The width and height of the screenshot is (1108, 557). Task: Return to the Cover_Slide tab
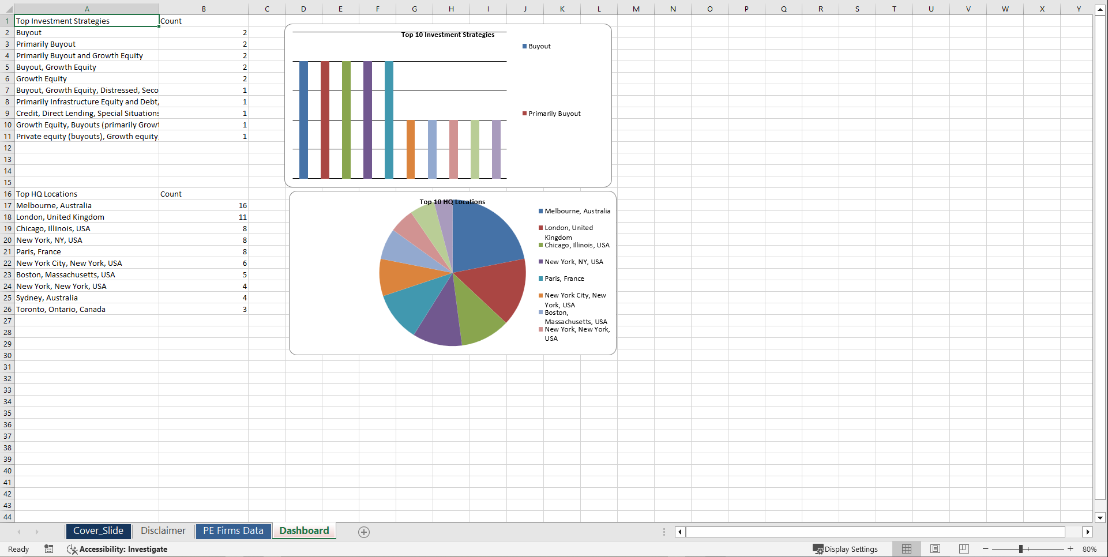[98, 530]
